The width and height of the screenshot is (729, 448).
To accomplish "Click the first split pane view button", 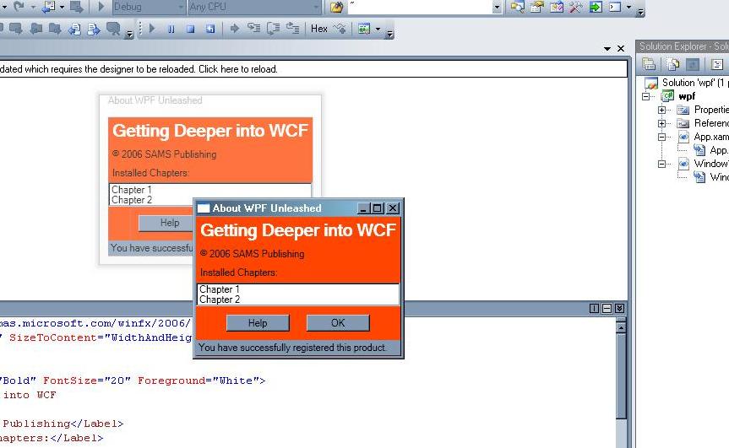I will click(x=594, y=308).
